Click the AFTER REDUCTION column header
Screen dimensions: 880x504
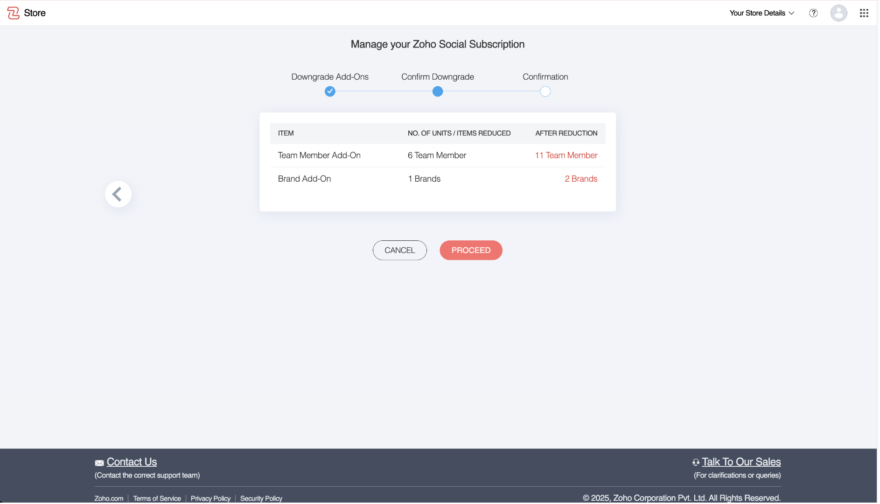566,133
